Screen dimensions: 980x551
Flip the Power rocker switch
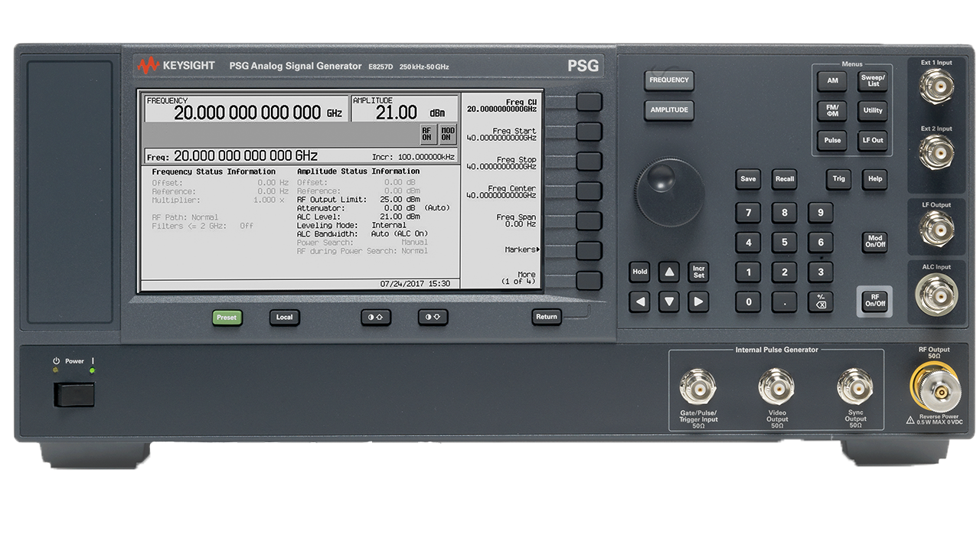tap(73, 395)
